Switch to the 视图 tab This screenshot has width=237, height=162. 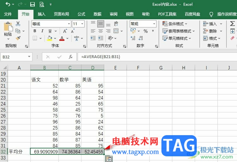click(x=129, y=14)
